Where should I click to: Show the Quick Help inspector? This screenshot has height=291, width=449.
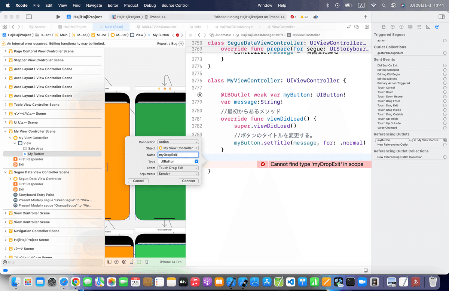click(x=401, y=27)
